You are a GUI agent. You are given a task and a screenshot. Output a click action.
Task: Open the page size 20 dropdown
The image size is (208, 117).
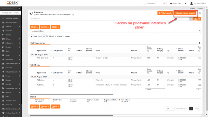click(170, 109)
